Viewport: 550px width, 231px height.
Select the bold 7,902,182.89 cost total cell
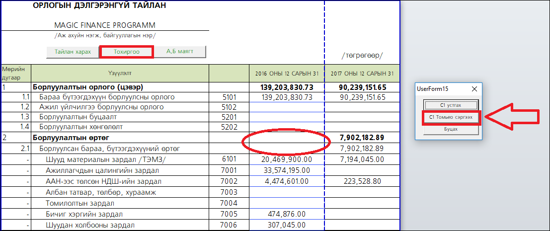(362, 137)
